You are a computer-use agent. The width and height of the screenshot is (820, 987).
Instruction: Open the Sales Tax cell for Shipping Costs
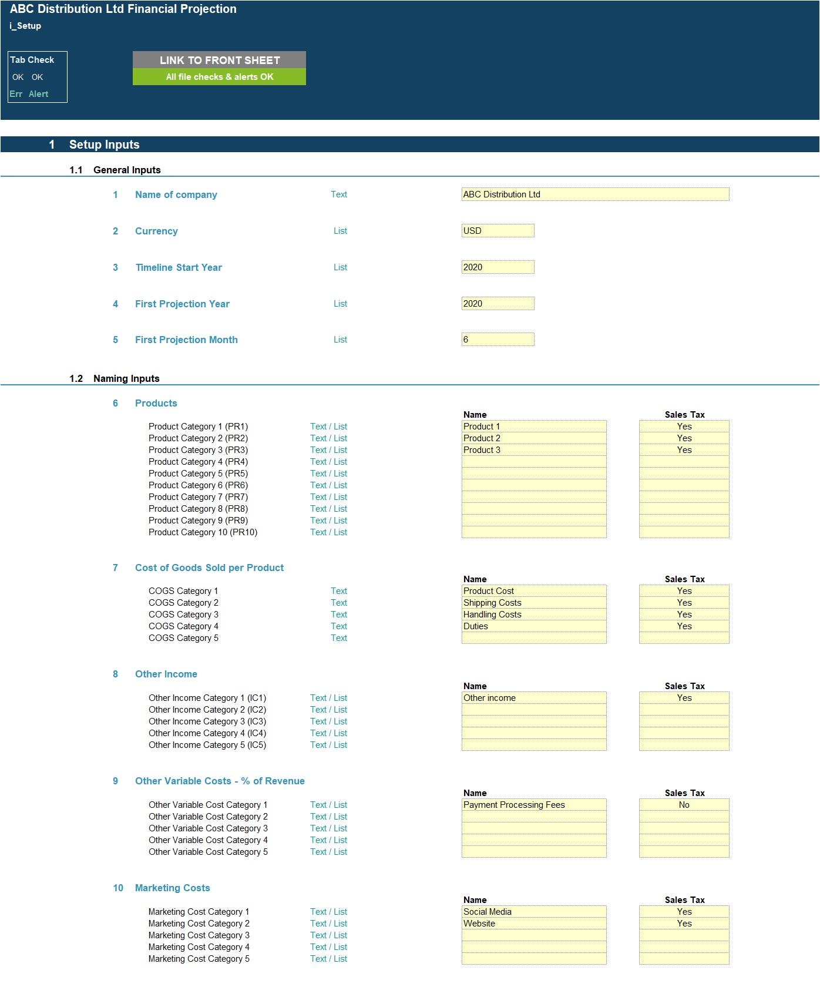click(x=684, y=603)
